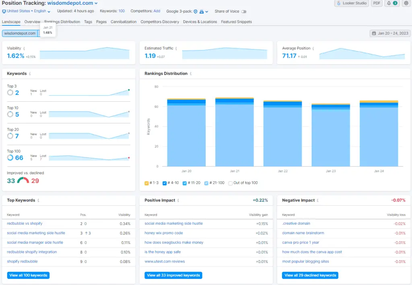Uncheck the # 21-100 legend checkbox
This screenshot has height=285, width=412.
(206, 183)
